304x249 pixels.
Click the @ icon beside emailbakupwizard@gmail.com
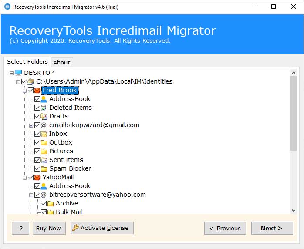coord(44,125)
